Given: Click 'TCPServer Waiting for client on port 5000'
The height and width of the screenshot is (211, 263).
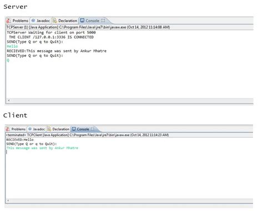Looking at the screenshot, I should point(51,33).
